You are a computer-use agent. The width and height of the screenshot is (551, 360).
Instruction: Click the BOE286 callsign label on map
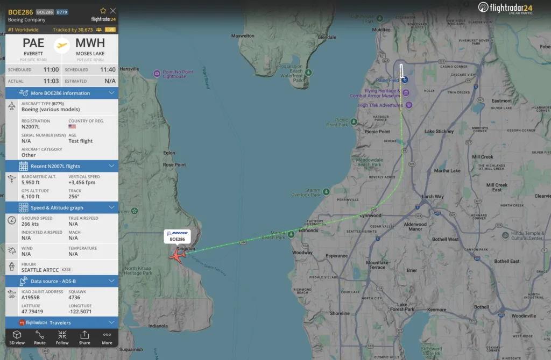coord(177,236)
